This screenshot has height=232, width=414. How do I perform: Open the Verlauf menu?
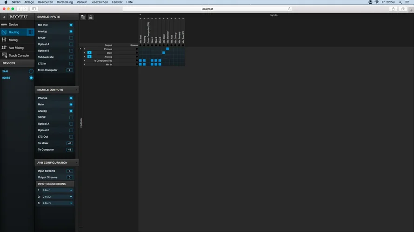pyautogui.click(x=81, y=2)
